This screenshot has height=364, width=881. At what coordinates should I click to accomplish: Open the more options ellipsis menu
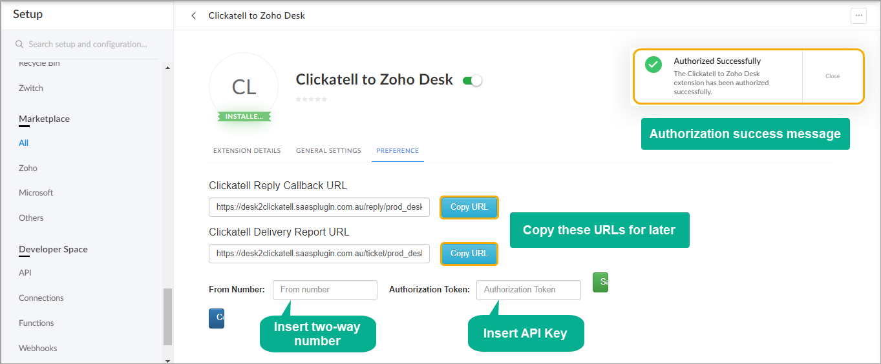(x=858, y=15)
